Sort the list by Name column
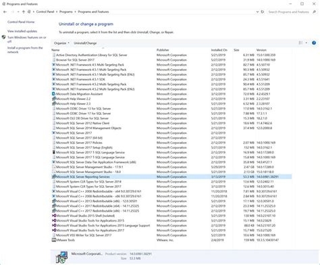This screenshot has width=320, height=265. click(103, 50)
